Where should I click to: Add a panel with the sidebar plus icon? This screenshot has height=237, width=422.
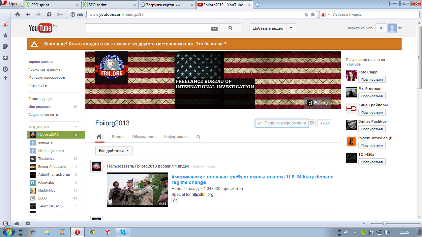[x=5, y=78]
